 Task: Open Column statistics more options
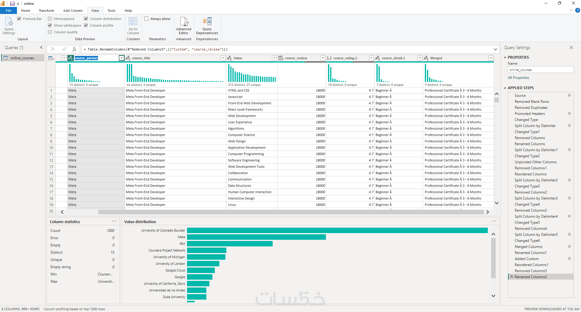[x=114, y=221]
